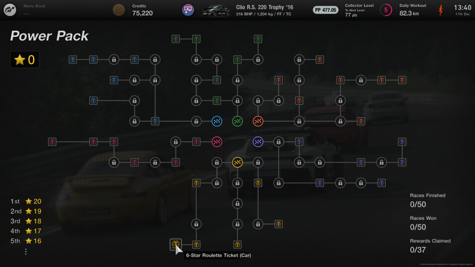This screenshot has height=267, width=475.
Task: Click the Gran Turismo logo
Action: (10, 10)
